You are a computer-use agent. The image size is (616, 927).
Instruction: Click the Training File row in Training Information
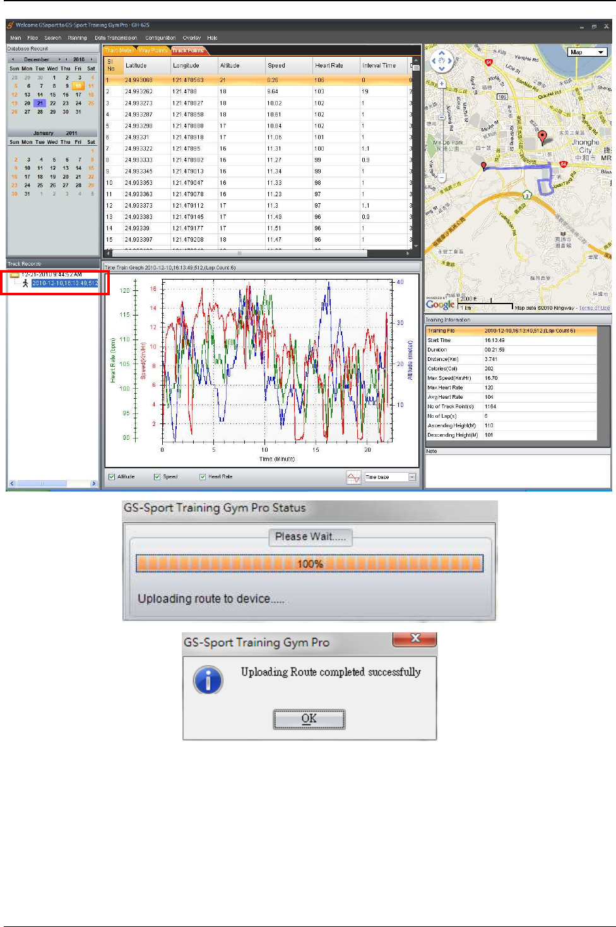tap(511, 331)
